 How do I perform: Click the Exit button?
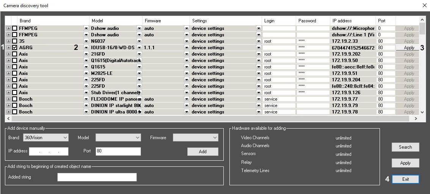405,179
